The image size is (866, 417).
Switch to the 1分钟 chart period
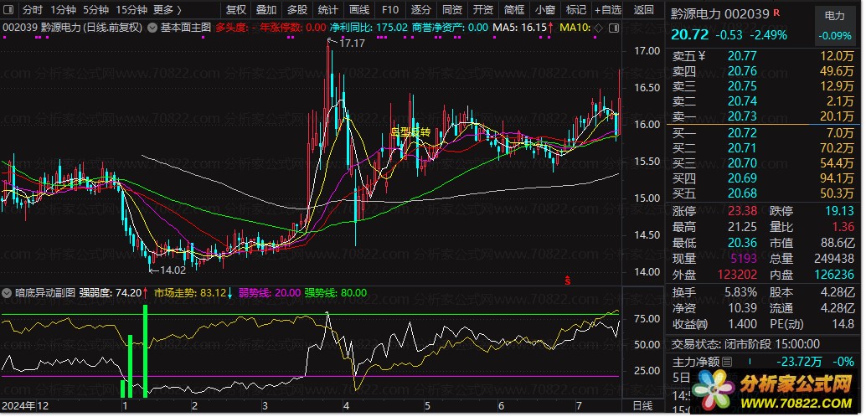[x=63, y=10]
